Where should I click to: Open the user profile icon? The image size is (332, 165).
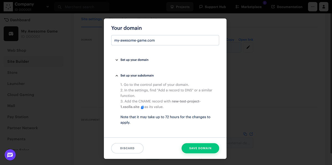[x=324, y=7]
